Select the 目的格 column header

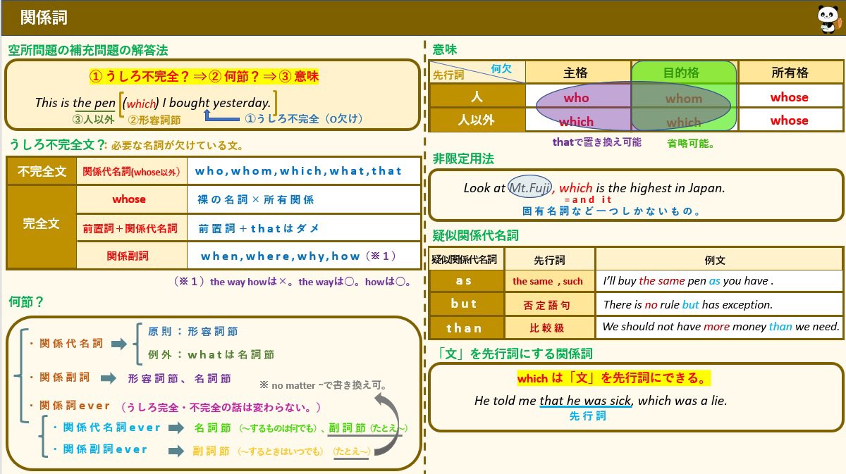click(x=683, y=73)
